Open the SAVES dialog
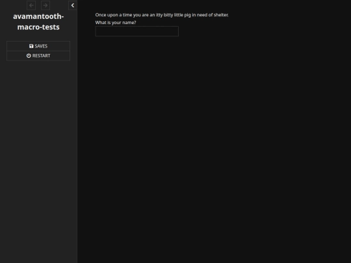The image size is (351, 263). coord(38,46)
